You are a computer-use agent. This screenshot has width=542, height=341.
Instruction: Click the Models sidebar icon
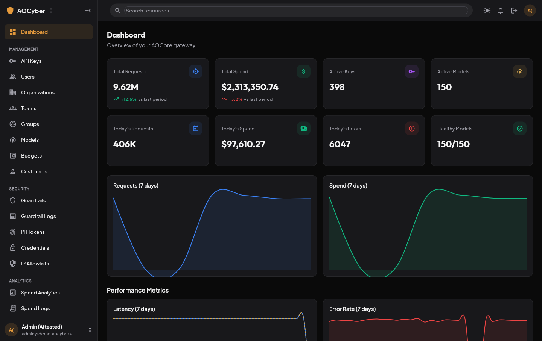[x=13, y=140]
